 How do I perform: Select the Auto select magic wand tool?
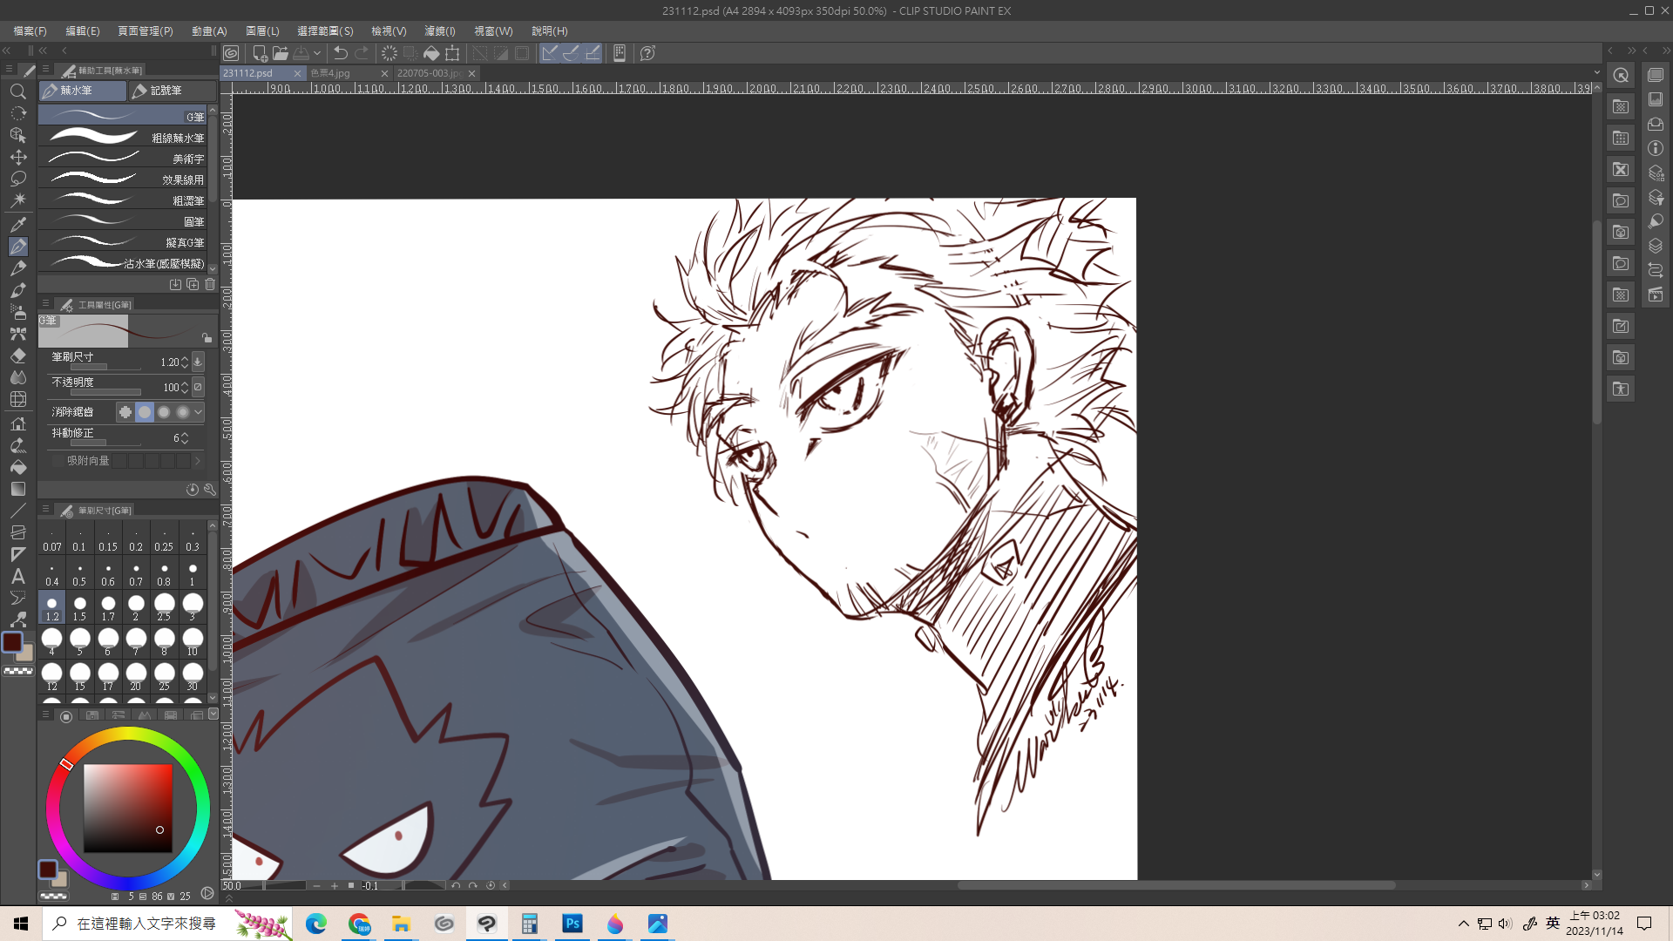tap(17, 200)
